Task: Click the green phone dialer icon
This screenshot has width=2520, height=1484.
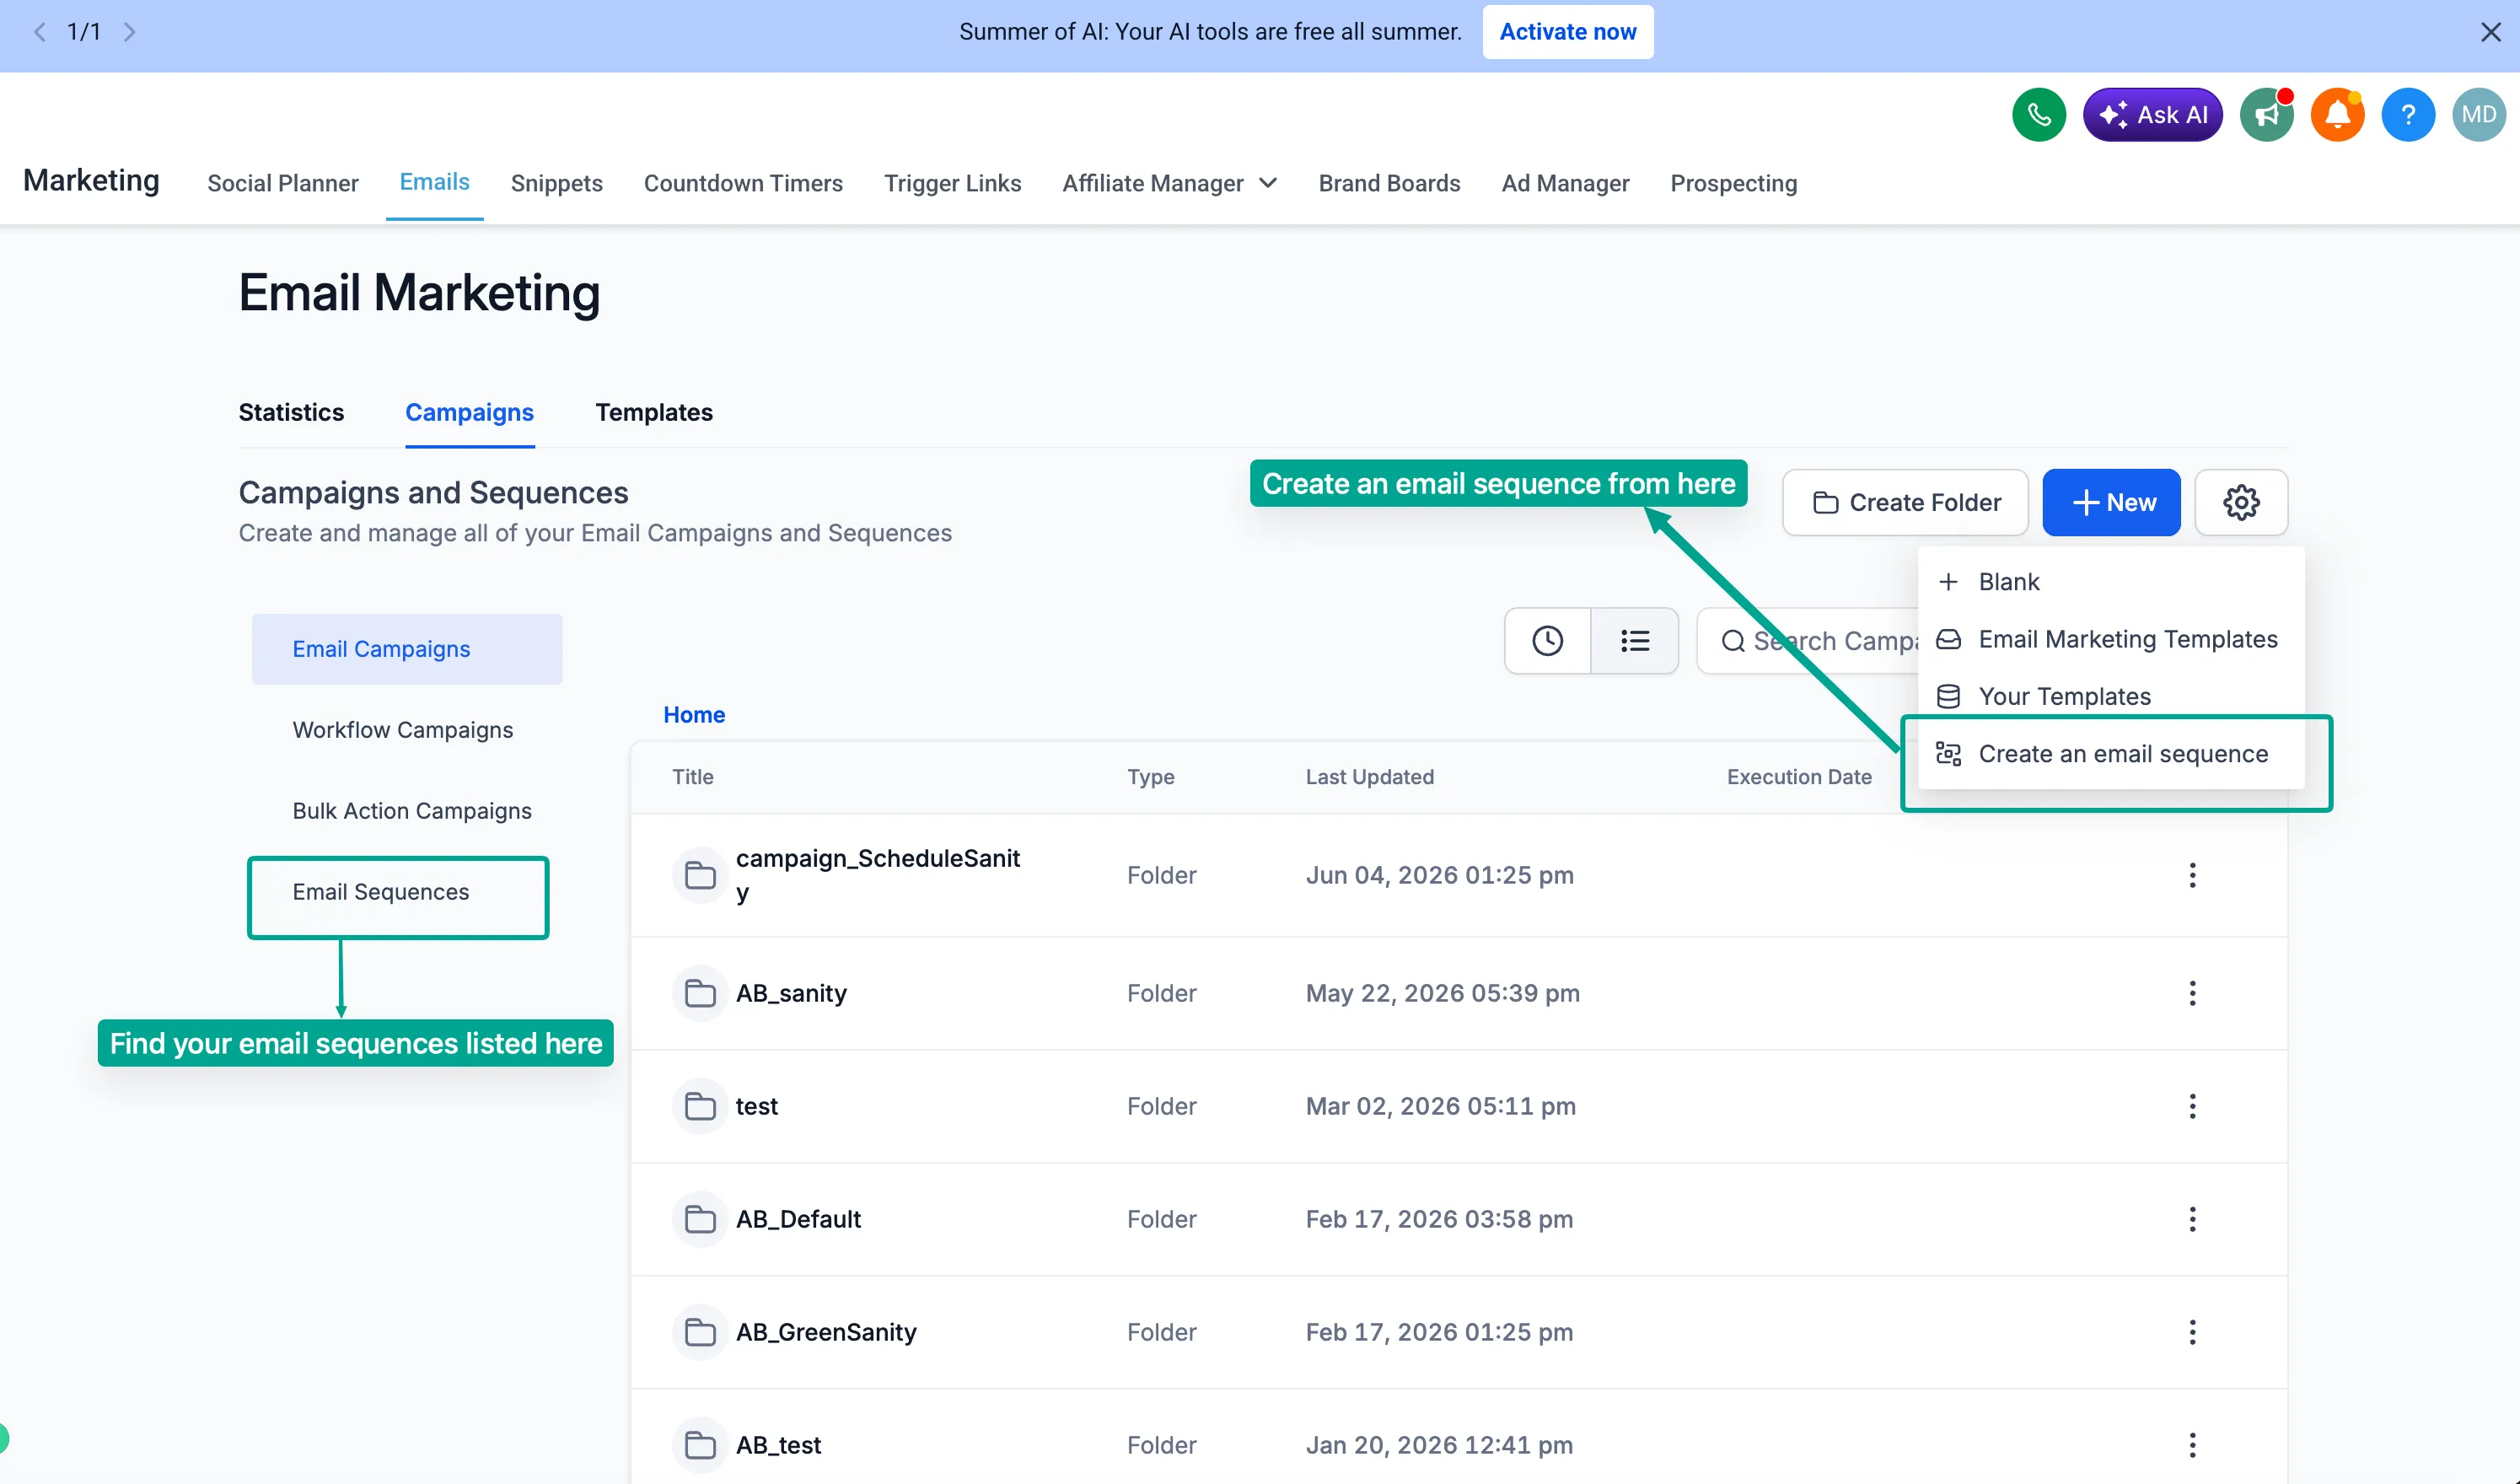Action: [2038, 115]
